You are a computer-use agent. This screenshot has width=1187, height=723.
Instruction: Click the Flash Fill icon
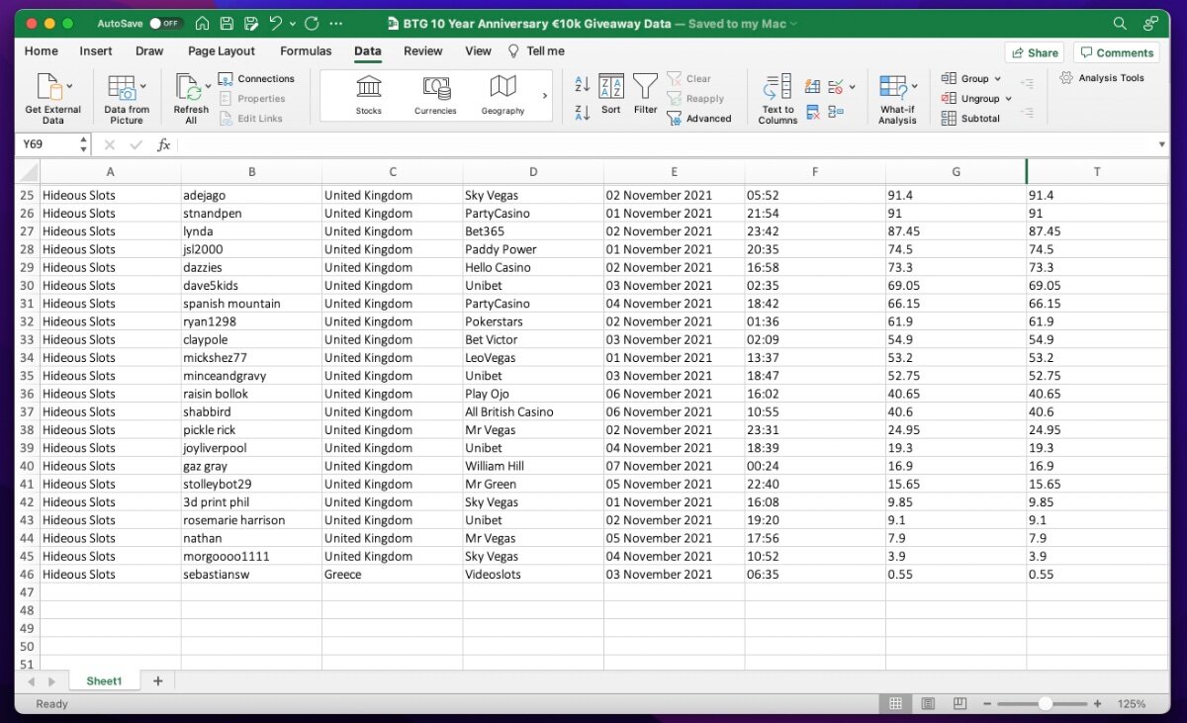coord(813,86)
